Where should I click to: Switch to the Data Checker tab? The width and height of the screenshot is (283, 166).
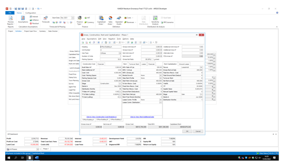(x=53, y=31)
